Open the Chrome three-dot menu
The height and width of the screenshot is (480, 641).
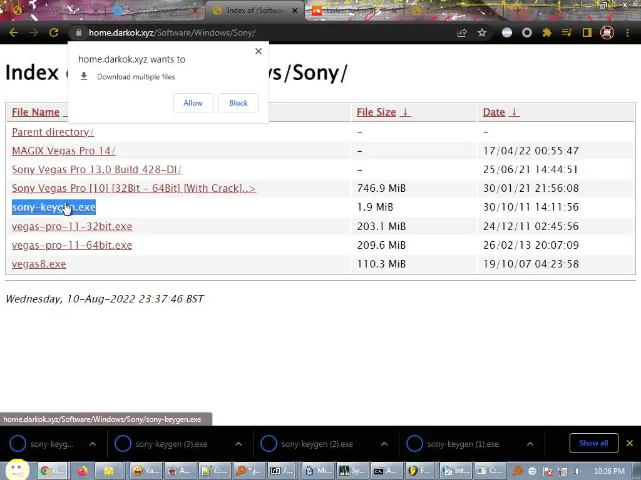pos(627,32)
